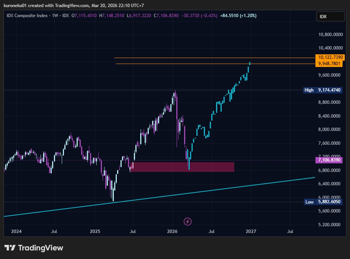Click the 2024 label on time axis
The image size is (350, 259).
point(16,231)
